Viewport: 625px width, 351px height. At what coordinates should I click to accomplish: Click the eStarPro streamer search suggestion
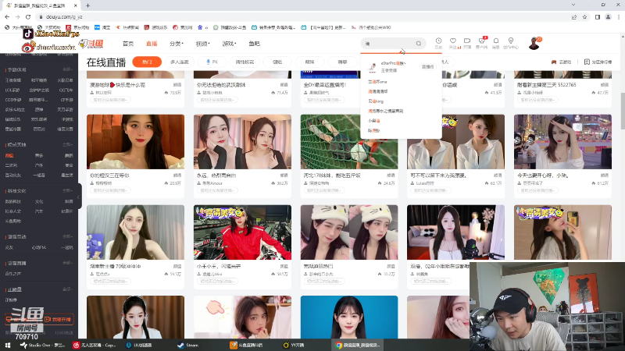(401, 67)
